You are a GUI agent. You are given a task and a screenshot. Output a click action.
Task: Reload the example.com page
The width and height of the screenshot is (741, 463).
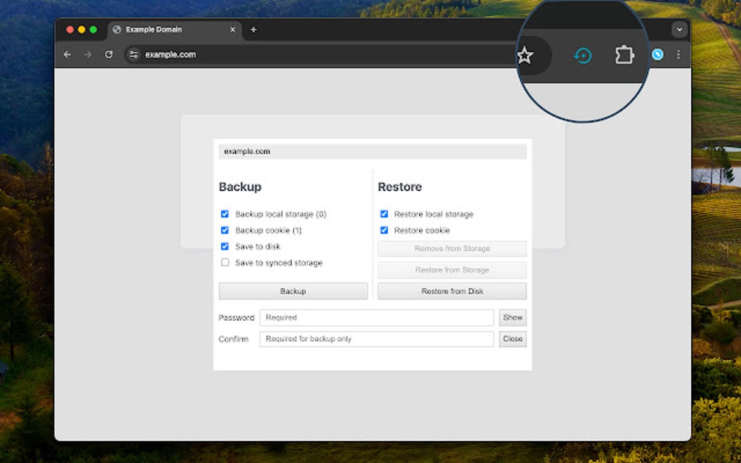coord(109,54)
